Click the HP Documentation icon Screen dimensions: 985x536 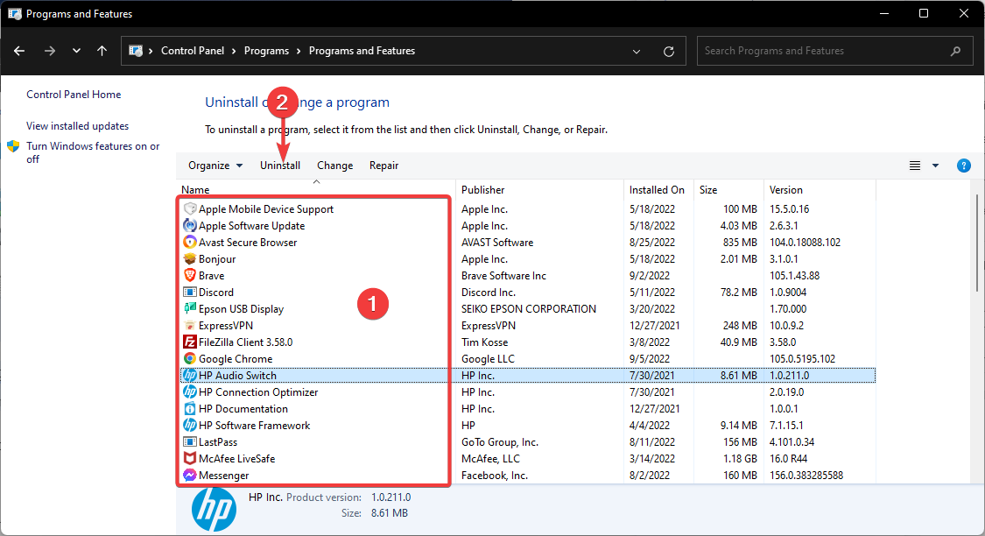190,409
